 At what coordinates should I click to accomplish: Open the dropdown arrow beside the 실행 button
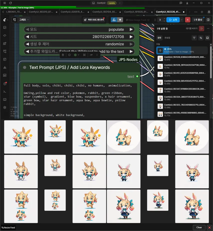(181, 20)
